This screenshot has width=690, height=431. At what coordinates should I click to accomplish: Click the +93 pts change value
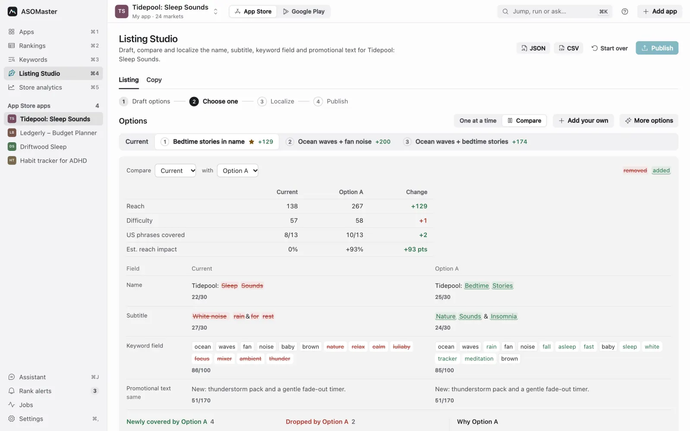[x=416, y=250]
